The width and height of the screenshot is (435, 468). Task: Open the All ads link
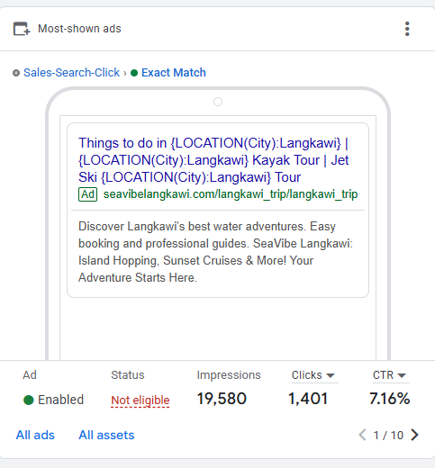[x=35, y=435]
